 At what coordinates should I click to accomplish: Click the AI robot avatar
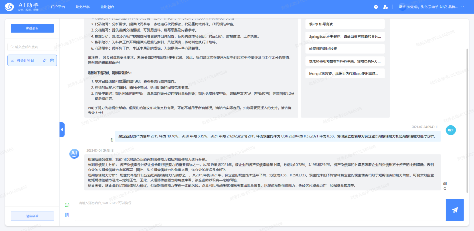tap(74, 154)
